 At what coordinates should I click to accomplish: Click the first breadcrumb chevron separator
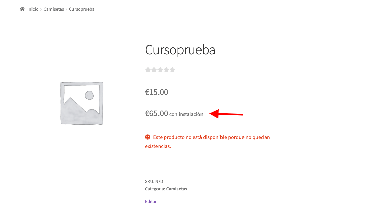tap(41, 9)
